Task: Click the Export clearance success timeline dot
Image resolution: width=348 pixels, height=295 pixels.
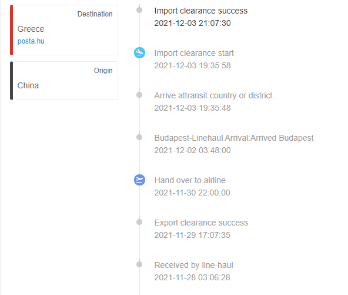Action: pos(139,222)
